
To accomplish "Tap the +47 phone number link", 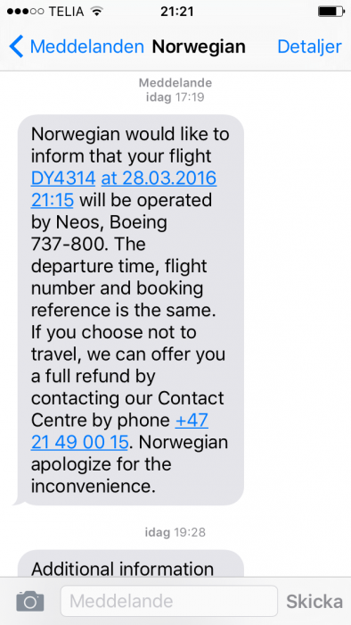I will tap(192, 421).
